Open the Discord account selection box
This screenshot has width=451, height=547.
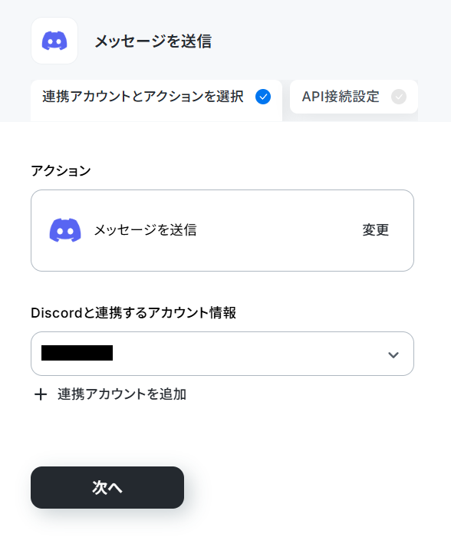pyautogui.click(x=222, y=354)
